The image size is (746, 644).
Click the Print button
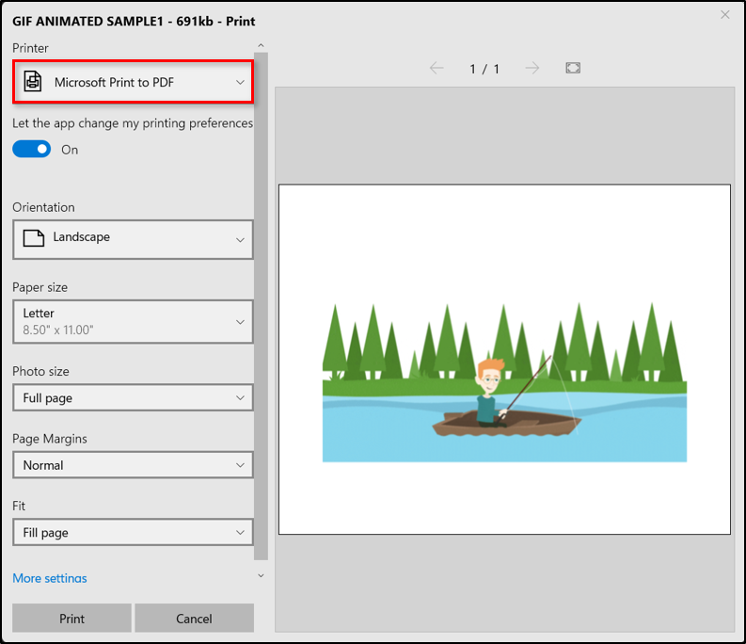71,619
